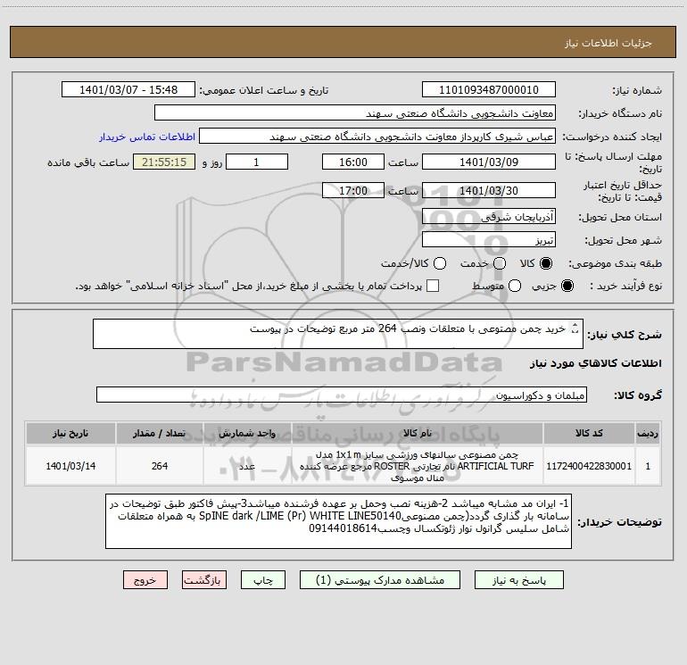Click the general description text area

(x=338, y=334)
